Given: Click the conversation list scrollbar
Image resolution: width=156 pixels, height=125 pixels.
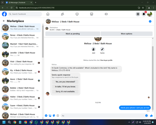Looking at the screenshot, I should 43,42.
